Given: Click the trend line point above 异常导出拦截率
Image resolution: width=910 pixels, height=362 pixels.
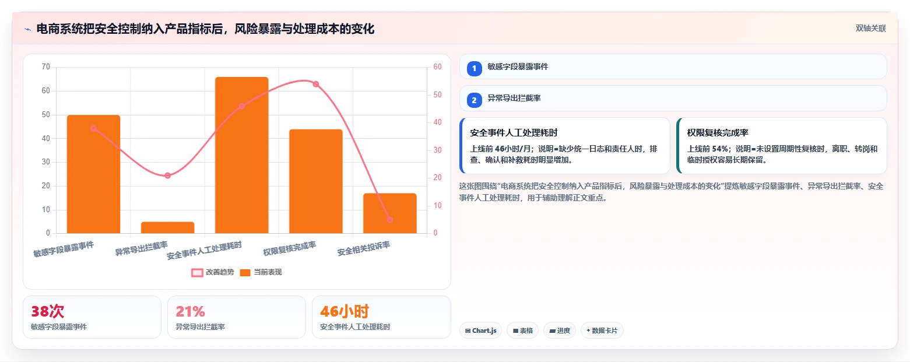Looking at the screenshot, I should (167, 175).
